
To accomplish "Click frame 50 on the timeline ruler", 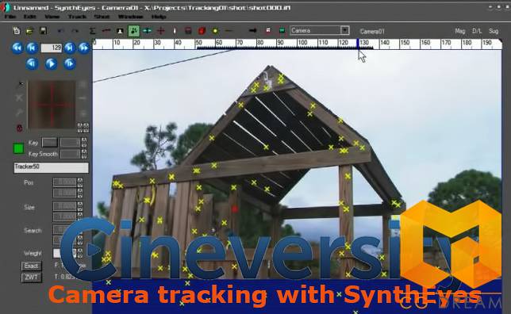I will tap(199, 43).
